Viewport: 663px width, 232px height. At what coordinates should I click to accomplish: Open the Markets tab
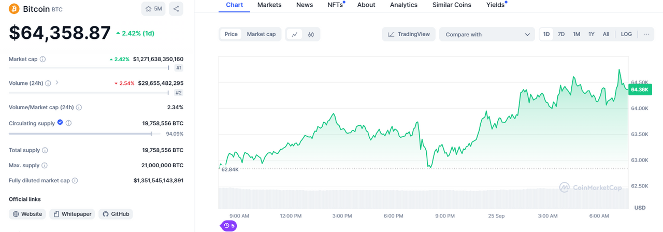pos(269,5)
